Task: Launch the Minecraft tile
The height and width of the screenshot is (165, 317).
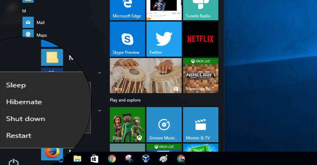Action: pyautogui.click(x=201, y=76)
